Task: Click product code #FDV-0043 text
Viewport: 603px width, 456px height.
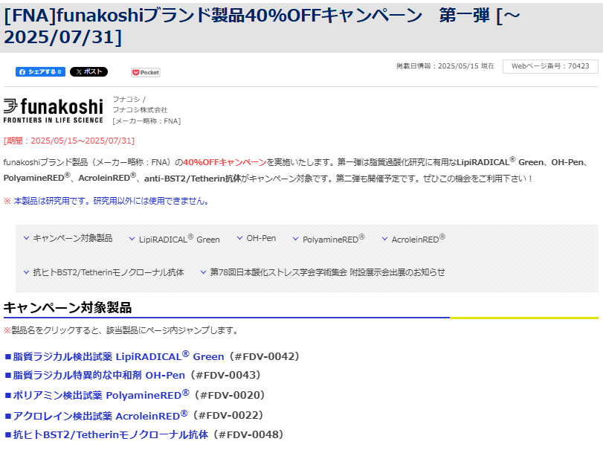Action: [225, 375]
